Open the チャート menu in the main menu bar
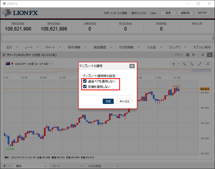Viewport: 215px width, 169px height. [53, 47]
